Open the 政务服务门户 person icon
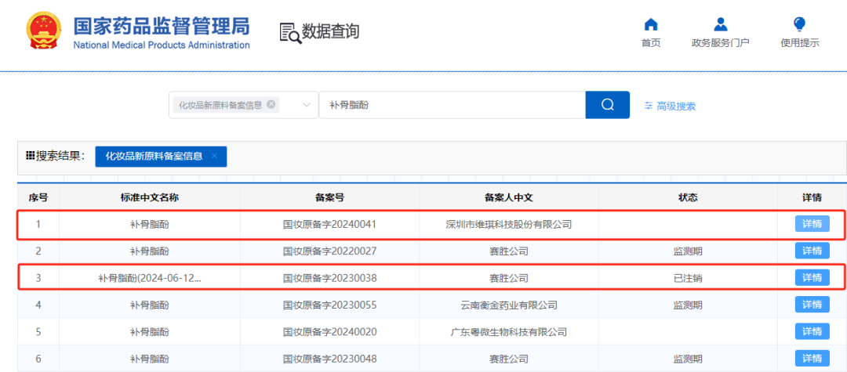 720,24
